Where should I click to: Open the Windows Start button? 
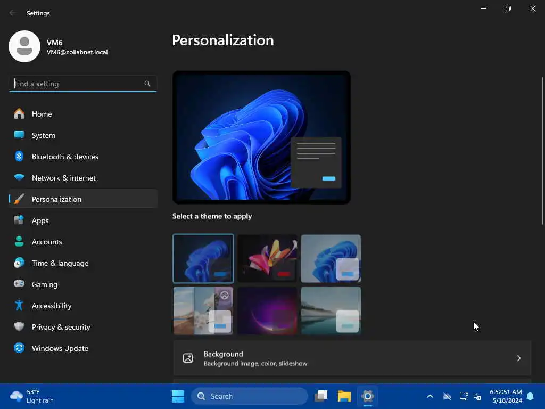(x=178, y=396)
